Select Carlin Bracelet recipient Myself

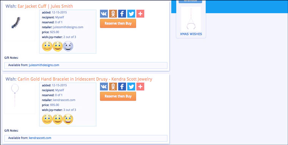click(59, 90)
